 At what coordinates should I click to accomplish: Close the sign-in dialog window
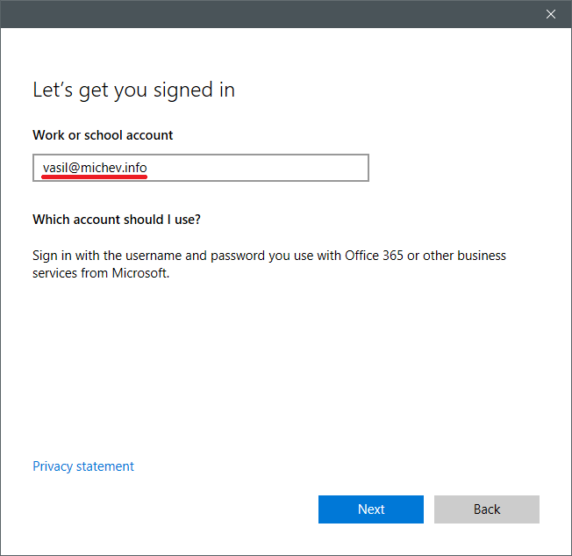click(550, 14)
